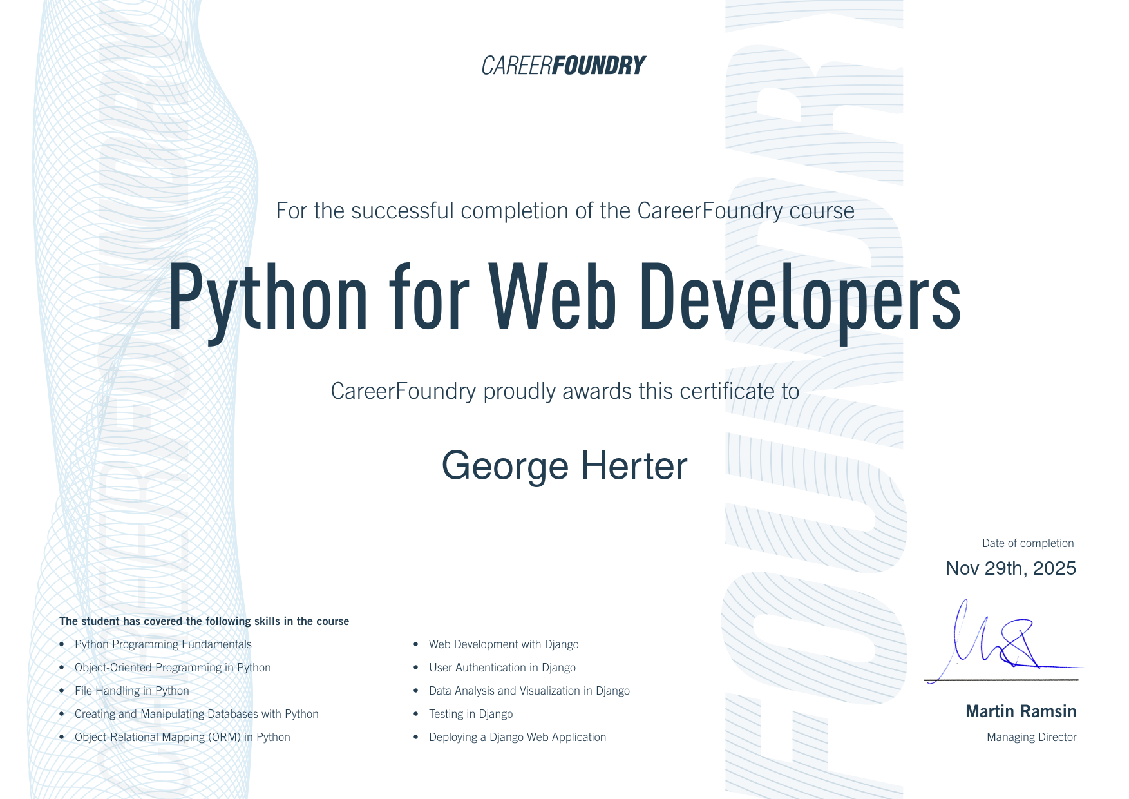The width and height of the screenshot is (1129, 799).
Task: Click the 'Managing Director' title text
Action: tap(1031, 737)
